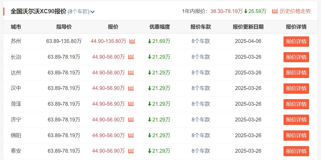The image size is (321, 160).
Task: Open 历史价格走势 link
Action: click(291, 11)
